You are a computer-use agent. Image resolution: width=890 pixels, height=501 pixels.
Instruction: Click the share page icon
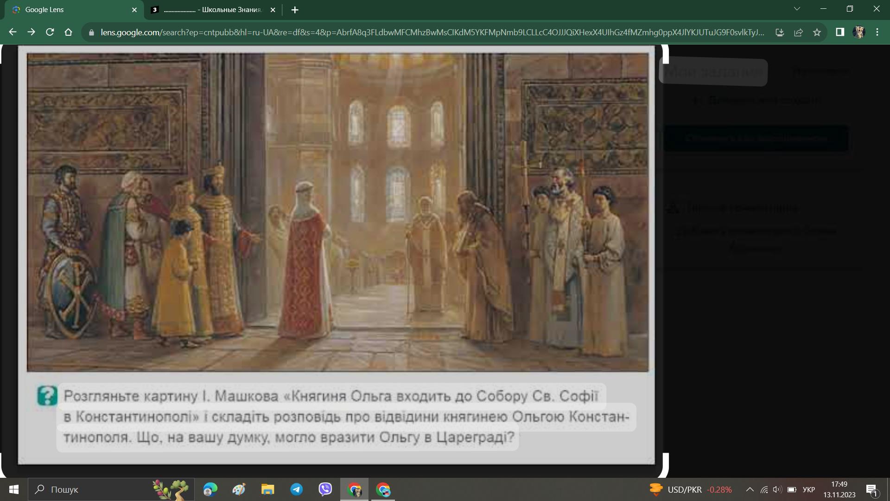coord(798,32)
